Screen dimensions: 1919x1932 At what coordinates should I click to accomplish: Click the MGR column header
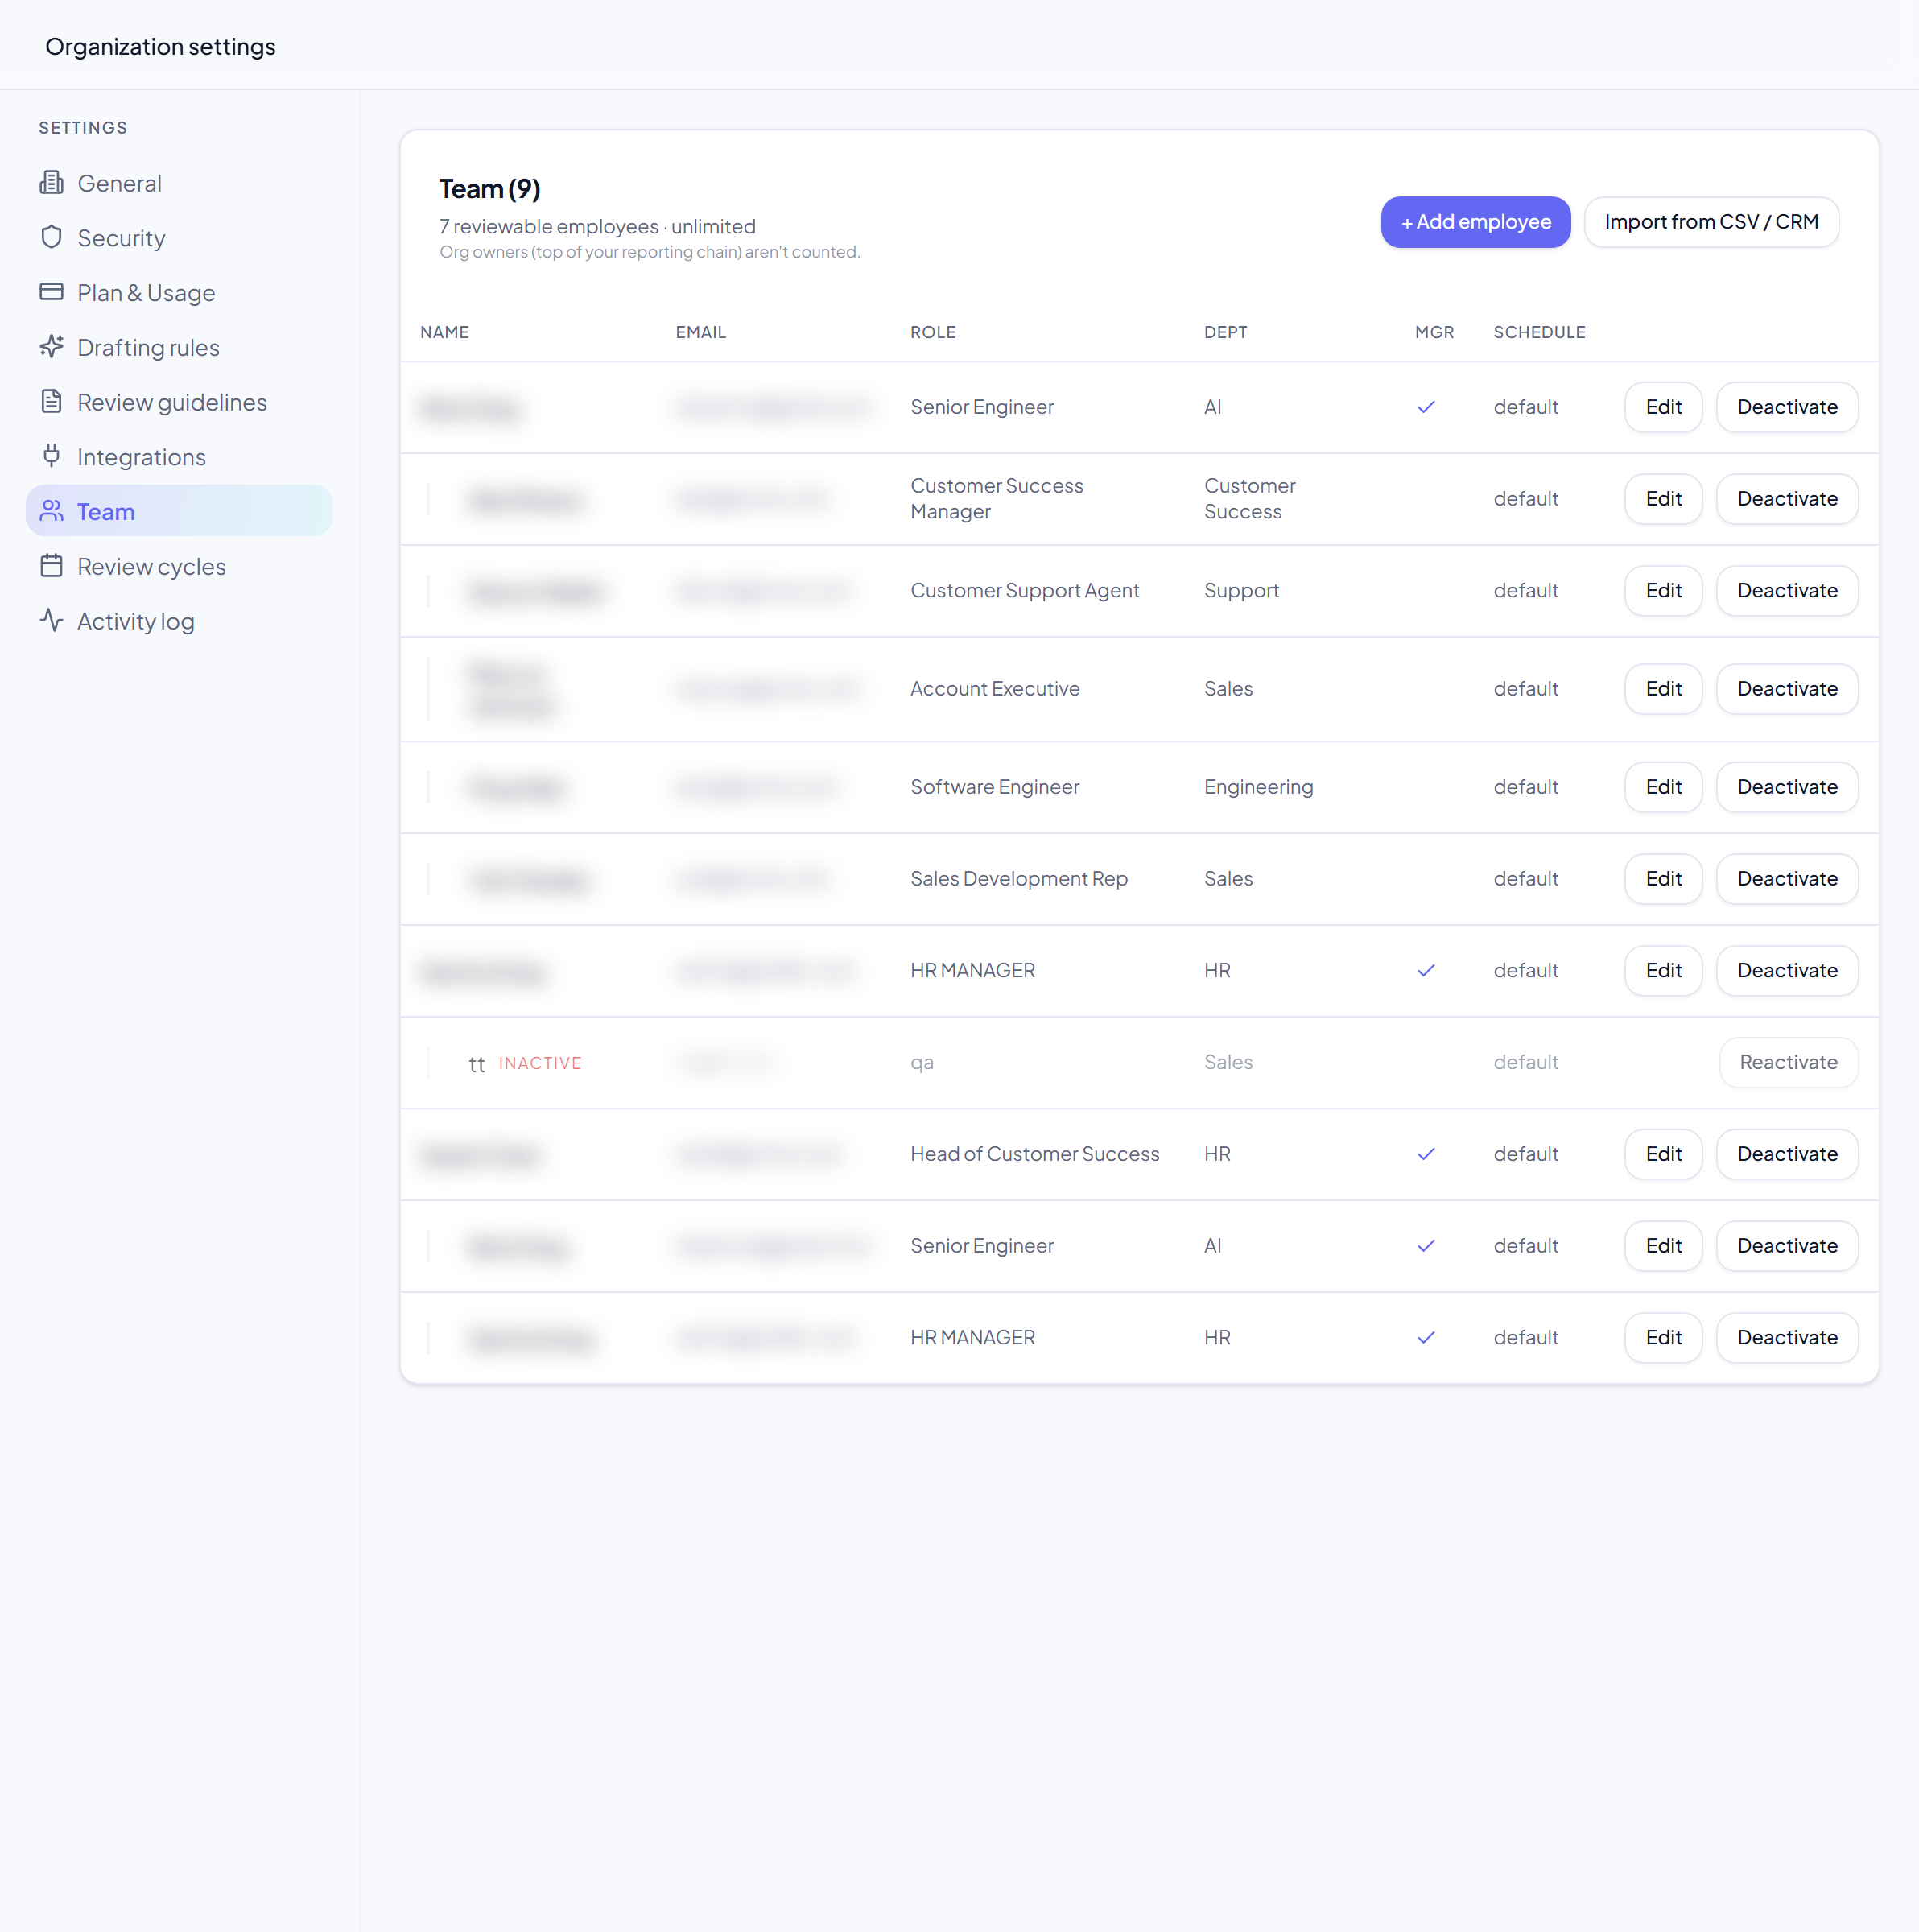click(1434, 332)
